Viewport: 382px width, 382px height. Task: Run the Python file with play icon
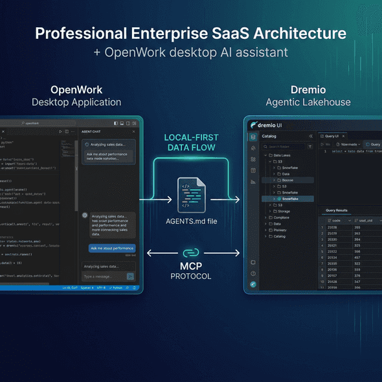(x=60, y=131)
